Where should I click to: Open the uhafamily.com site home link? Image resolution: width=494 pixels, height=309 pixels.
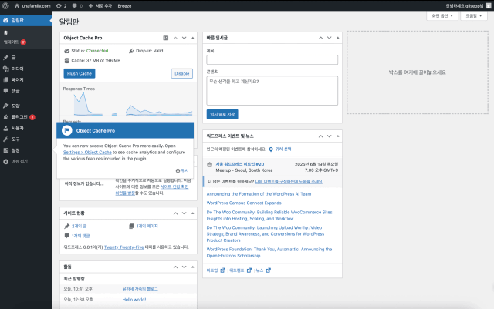tap(32, 6)
